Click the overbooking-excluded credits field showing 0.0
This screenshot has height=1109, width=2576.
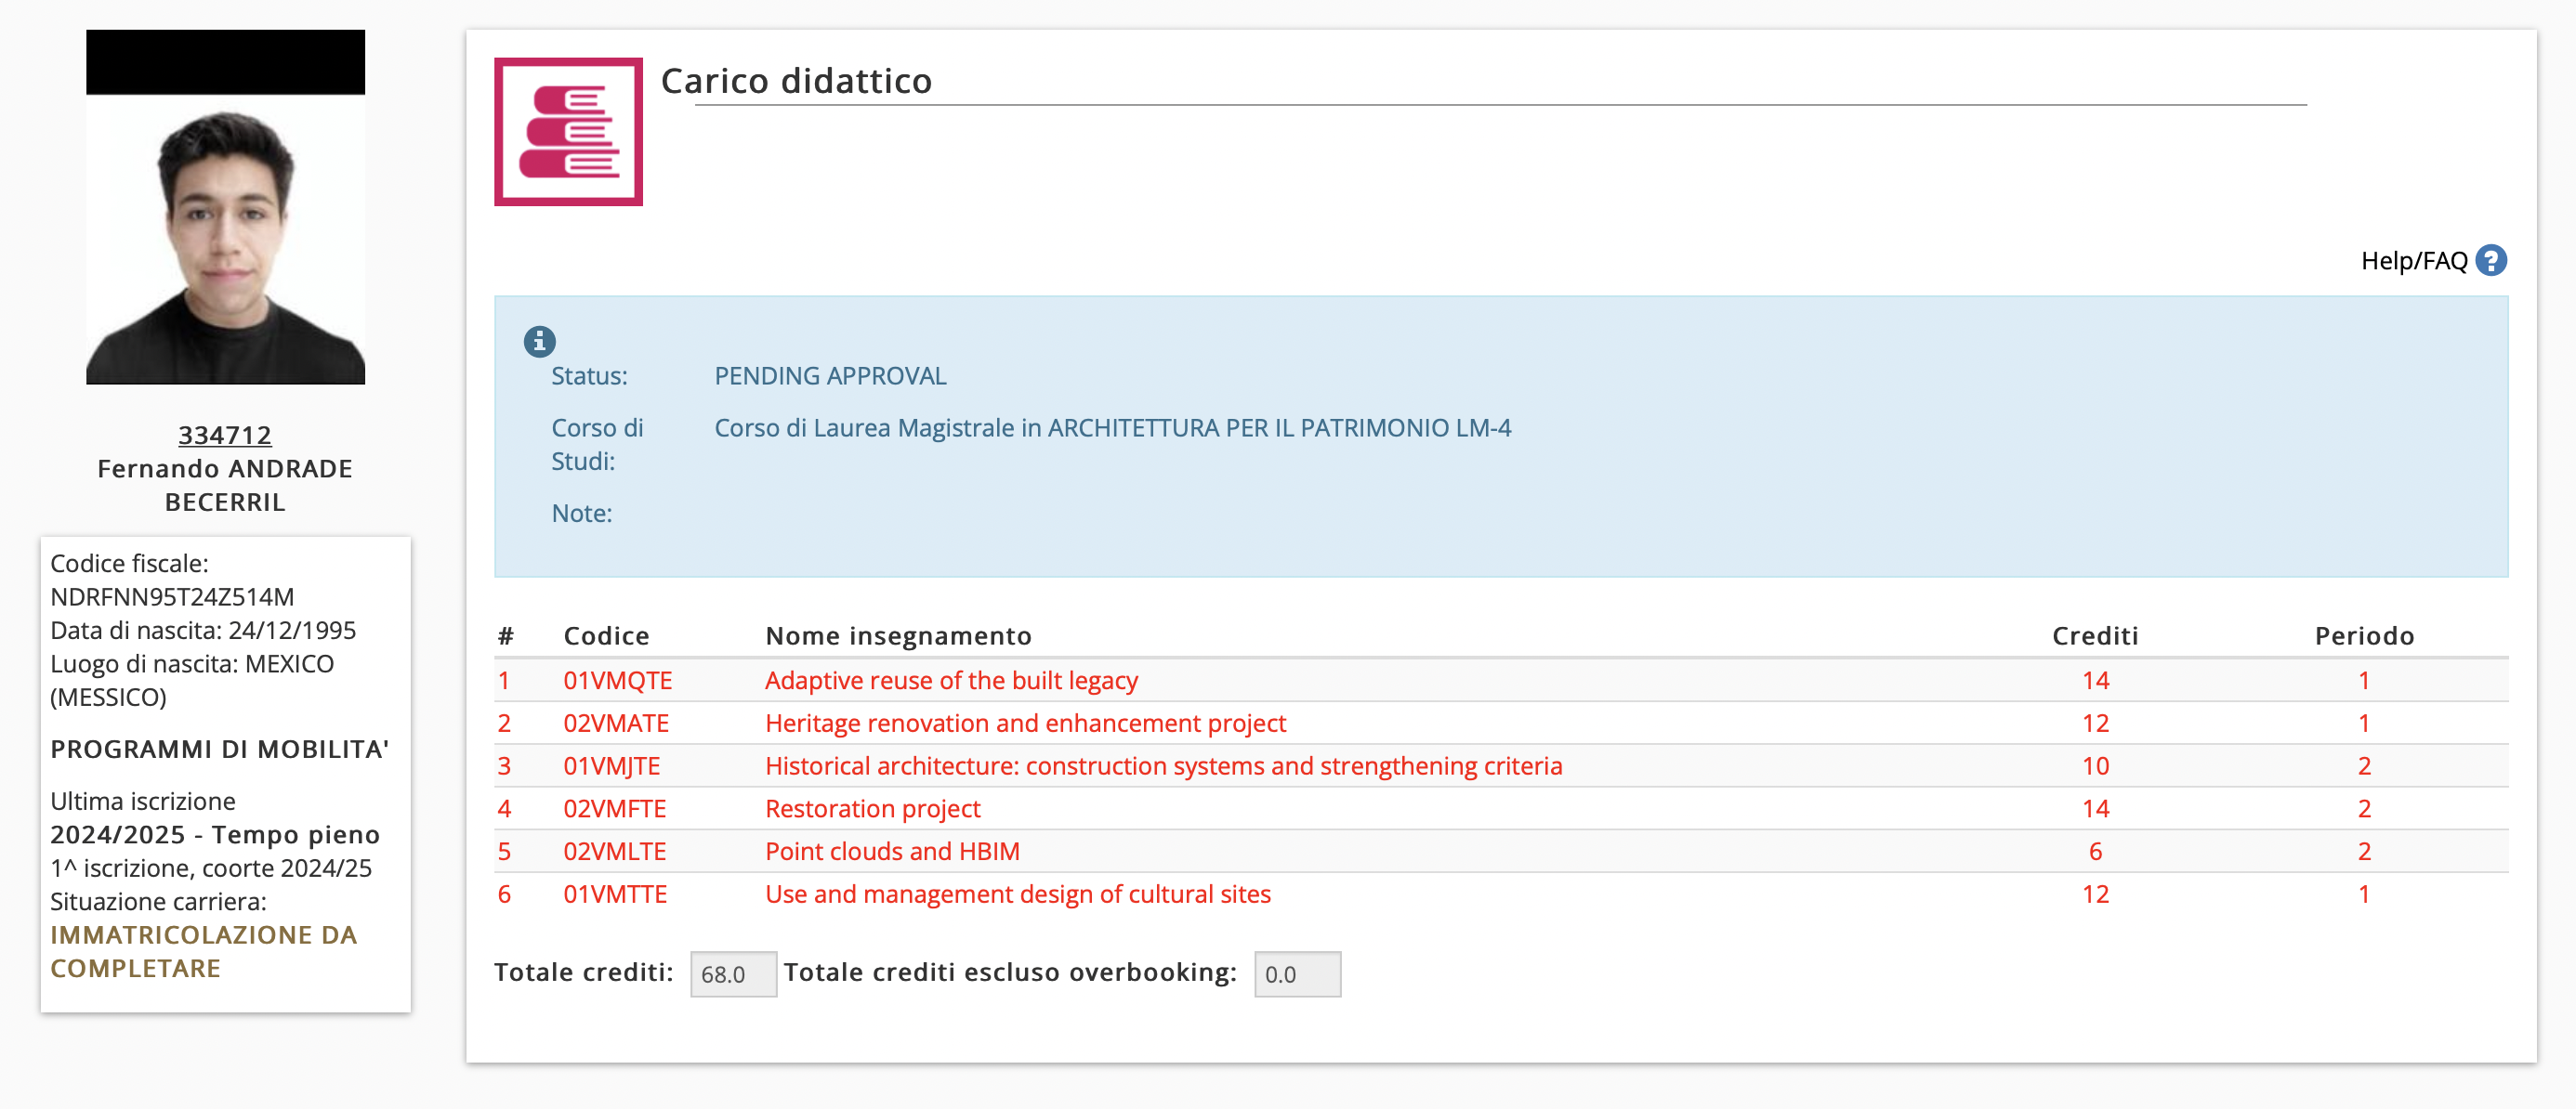pos(1296,974)
